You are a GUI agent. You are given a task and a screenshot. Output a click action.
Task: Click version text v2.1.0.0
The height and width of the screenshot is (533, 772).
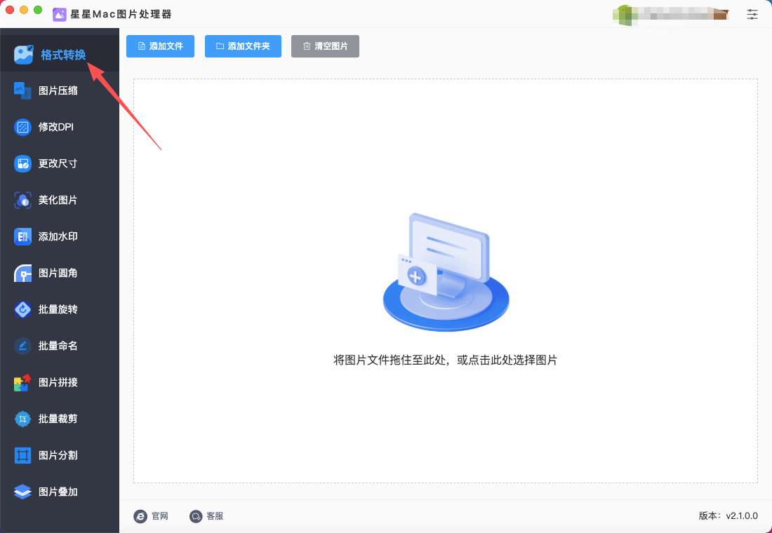click(742, 515)
